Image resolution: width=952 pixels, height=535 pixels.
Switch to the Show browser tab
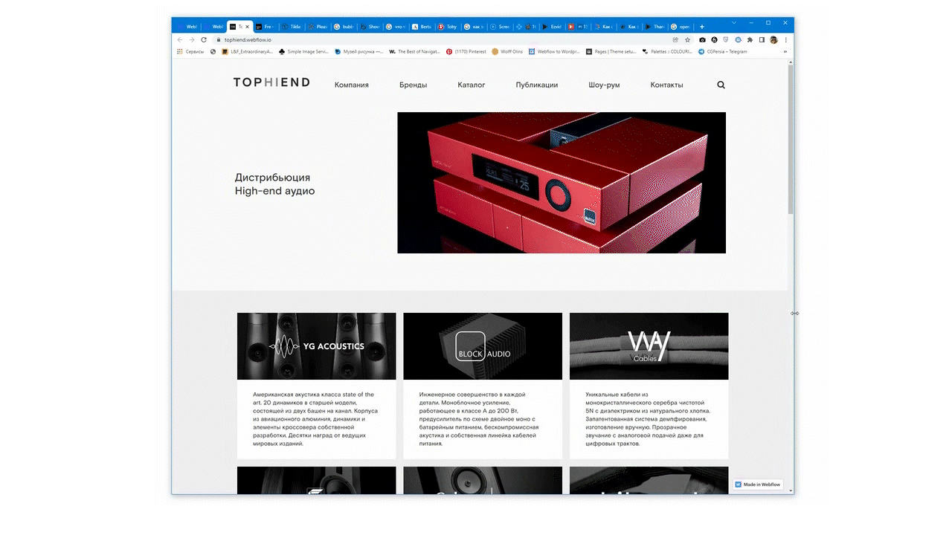(x=370, y=27)
